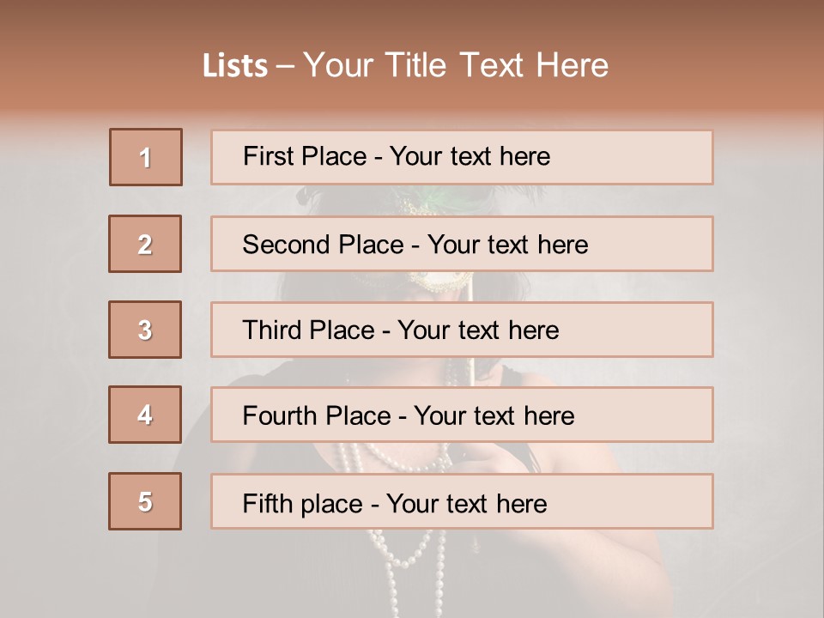Viewport: 824px width, 618px height.
Task: Click the Third Place text box
Action: click(462, 330)
